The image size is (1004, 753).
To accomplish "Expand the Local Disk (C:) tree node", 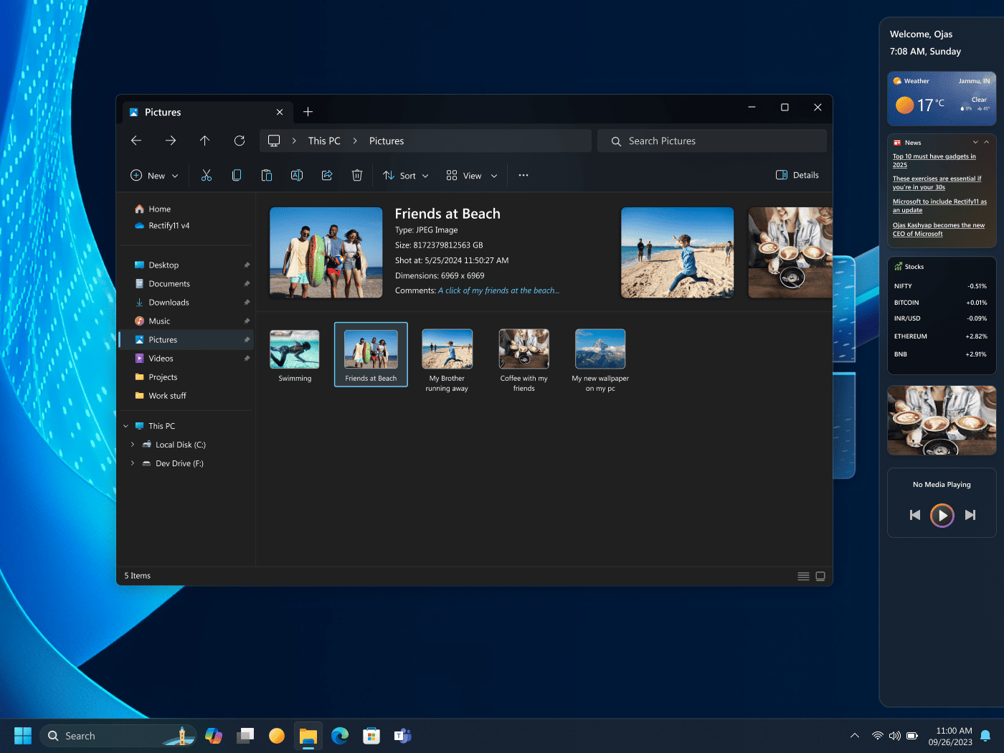I will 133,445.
